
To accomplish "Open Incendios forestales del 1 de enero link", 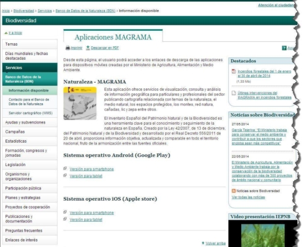I will coord(265,73).
